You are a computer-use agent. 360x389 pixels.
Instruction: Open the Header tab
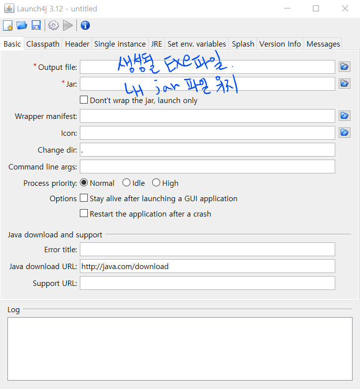tap(77, 44)
